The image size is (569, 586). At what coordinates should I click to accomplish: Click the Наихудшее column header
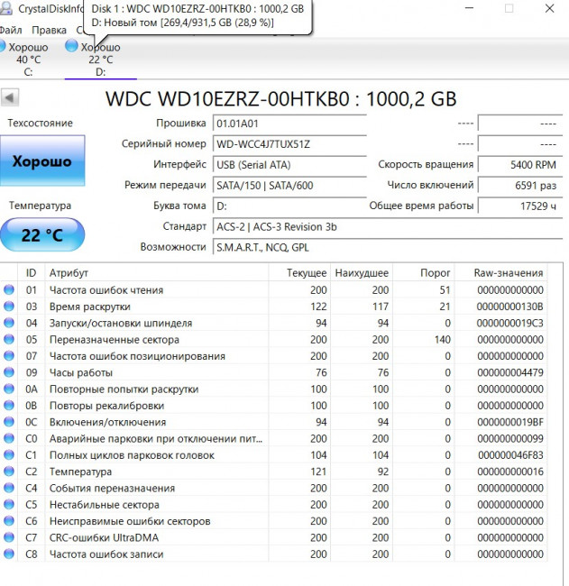click(362, 273)
